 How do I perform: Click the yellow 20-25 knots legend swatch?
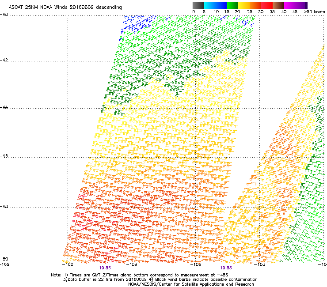(244, 5)
